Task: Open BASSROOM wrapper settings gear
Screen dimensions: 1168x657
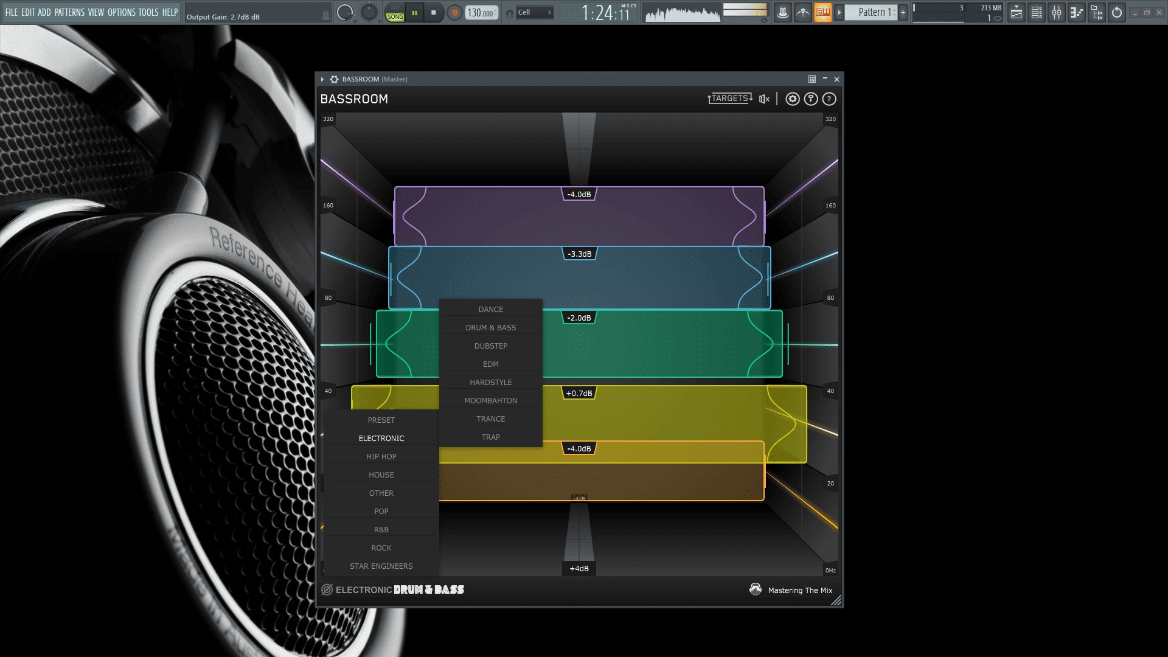Action: [334, 79]
